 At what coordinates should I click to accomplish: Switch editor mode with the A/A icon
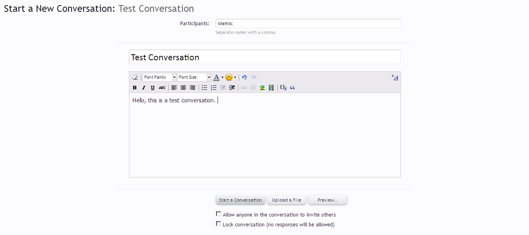(395, 77)
